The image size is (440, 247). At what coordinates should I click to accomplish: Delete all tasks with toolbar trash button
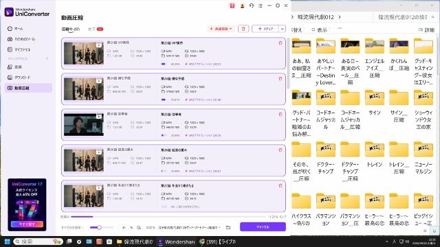pyautogui.click(x=243, y=29)
